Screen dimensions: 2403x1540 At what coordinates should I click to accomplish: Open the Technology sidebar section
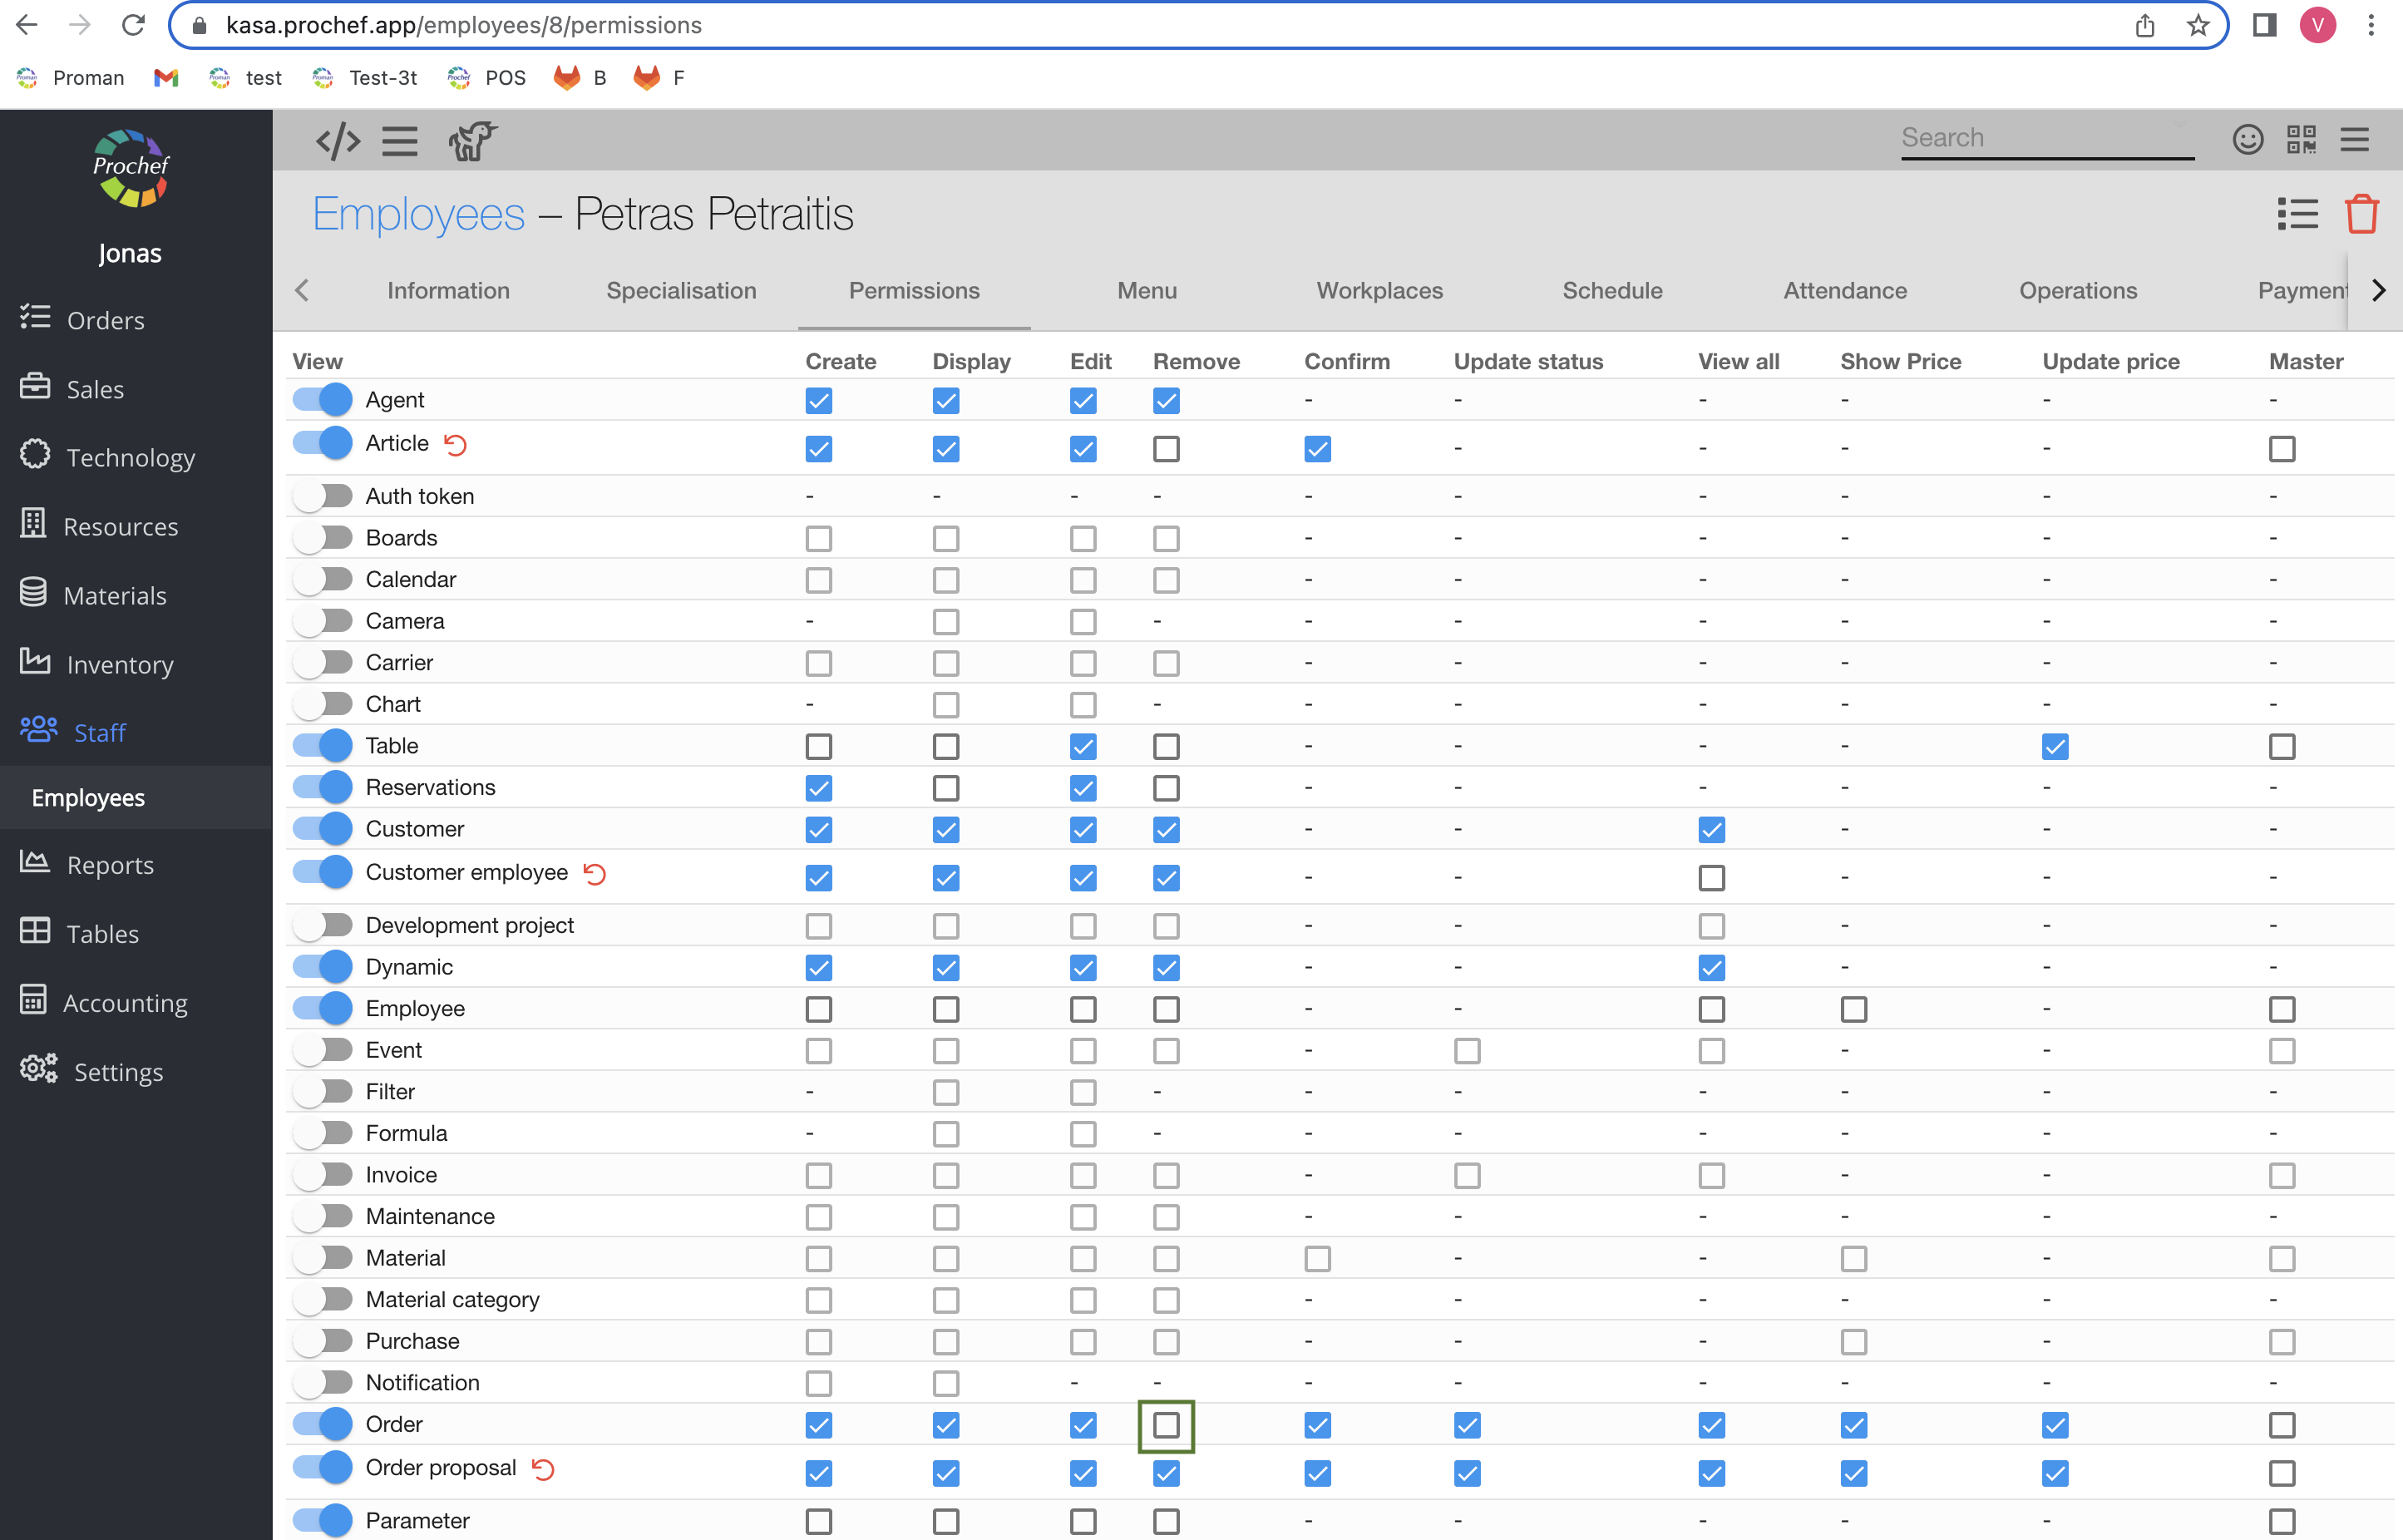[130, 458]
